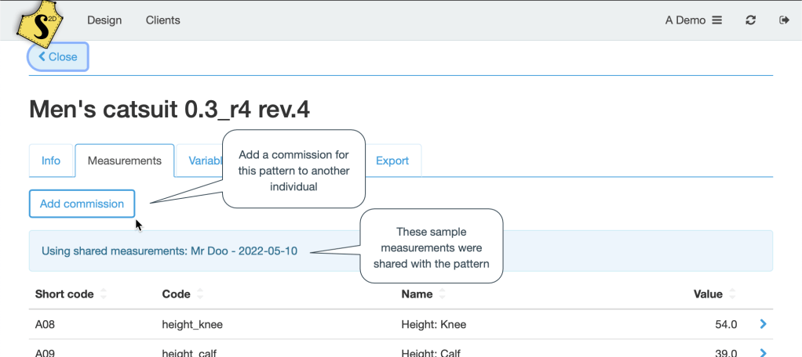Click sort arrows beside Value column header
Screen dimensions: 802x357
click(x=732, y=295)
